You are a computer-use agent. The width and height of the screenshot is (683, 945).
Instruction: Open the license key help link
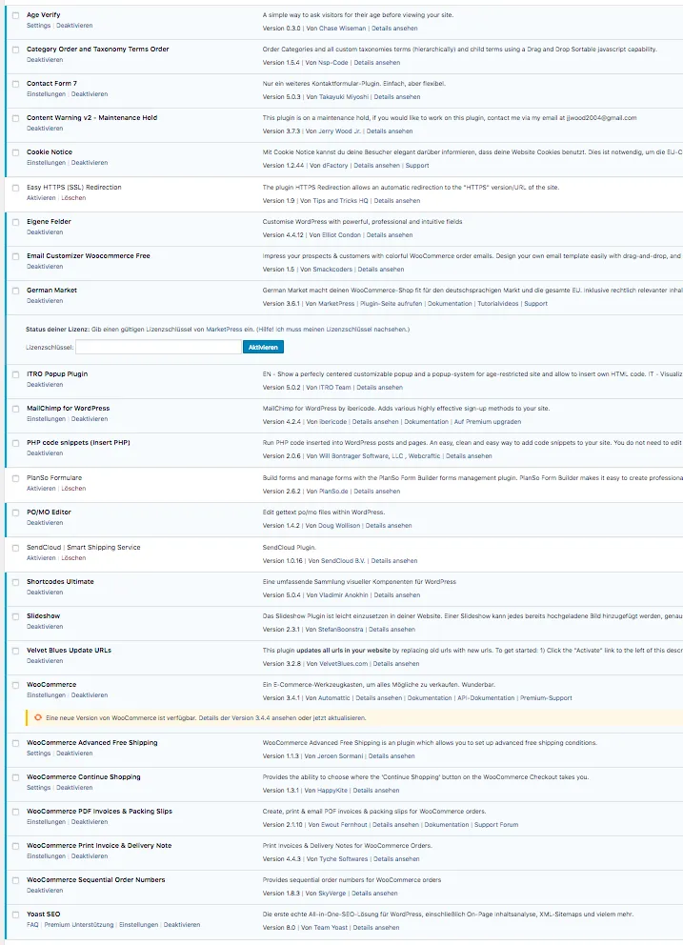(x=332, y=330)
